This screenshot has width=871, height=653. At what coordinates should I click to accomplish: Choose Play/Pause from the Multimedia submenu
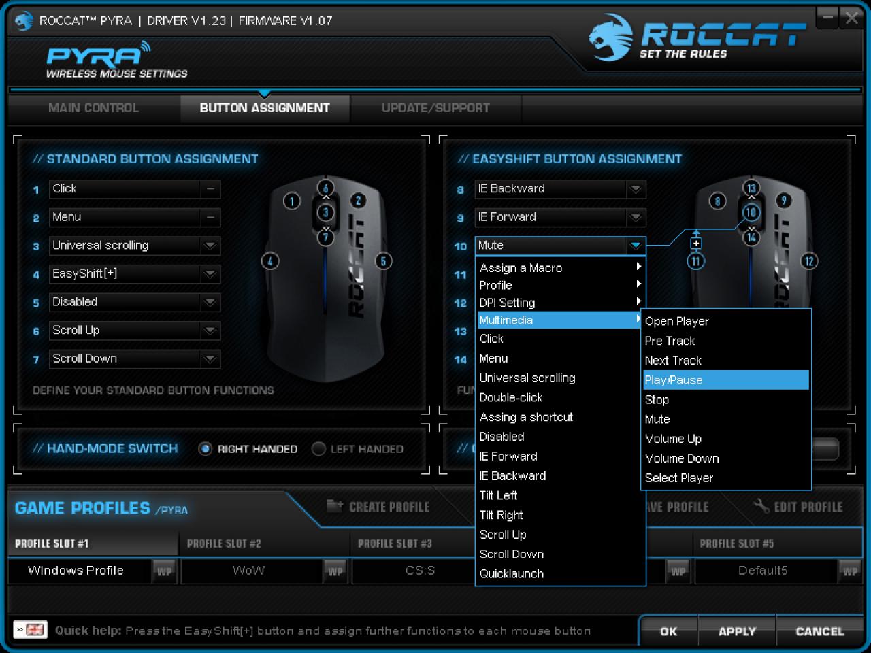point(726,380)
